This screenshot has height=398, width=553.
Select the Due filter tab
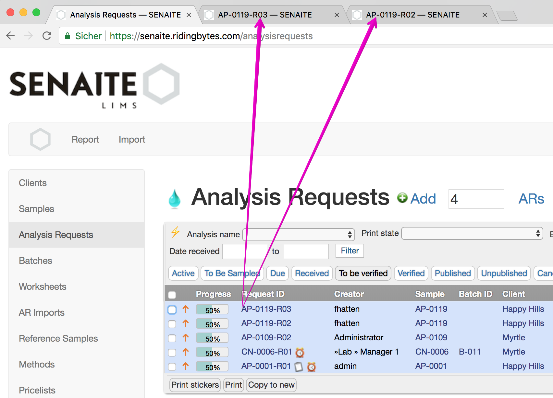277,273
